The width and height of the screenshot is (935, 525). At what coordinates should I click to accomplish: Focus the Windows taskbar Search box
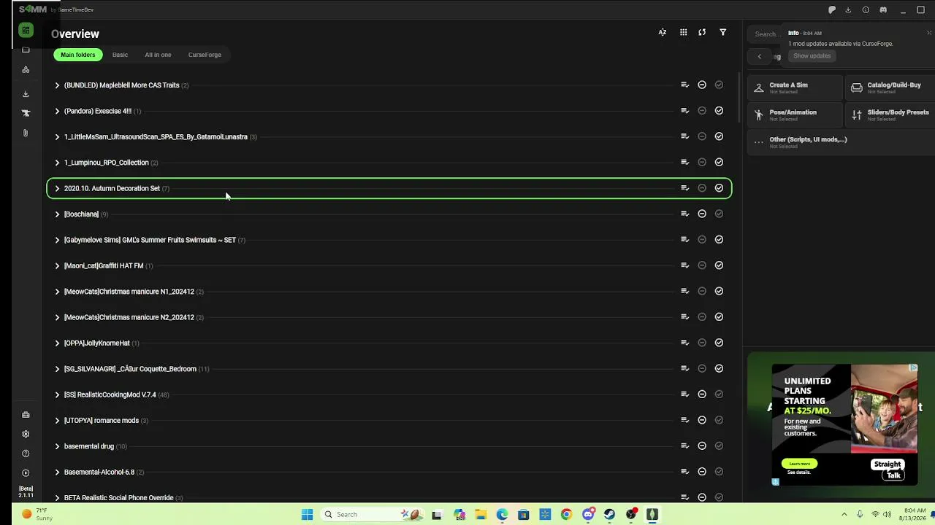pos(373,515)
